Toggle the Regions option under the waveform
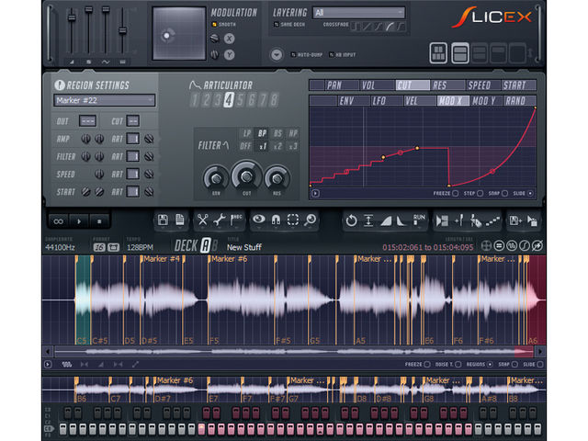The height and width of the screenshot is (441, 588). click(490, 365)
